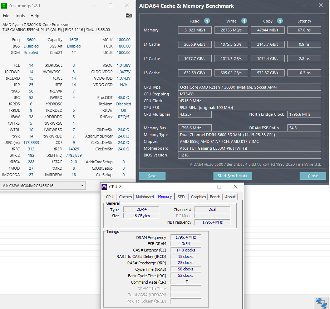This screenshot has width=330, height=309.
Task: Click the CPU-Z title bar app icon
Action: pos(104,187)
